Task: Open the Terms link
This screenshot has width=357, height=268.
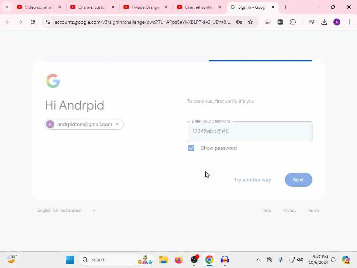Action: tap(313, 210)
